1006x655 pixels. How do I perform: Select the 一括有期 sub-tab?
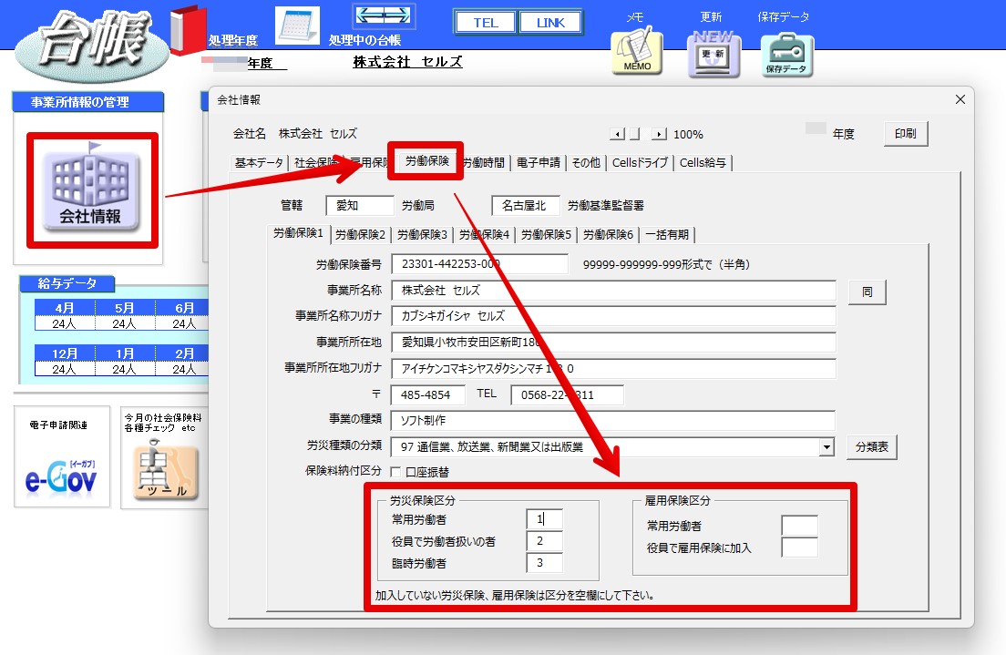pos(667,235)
